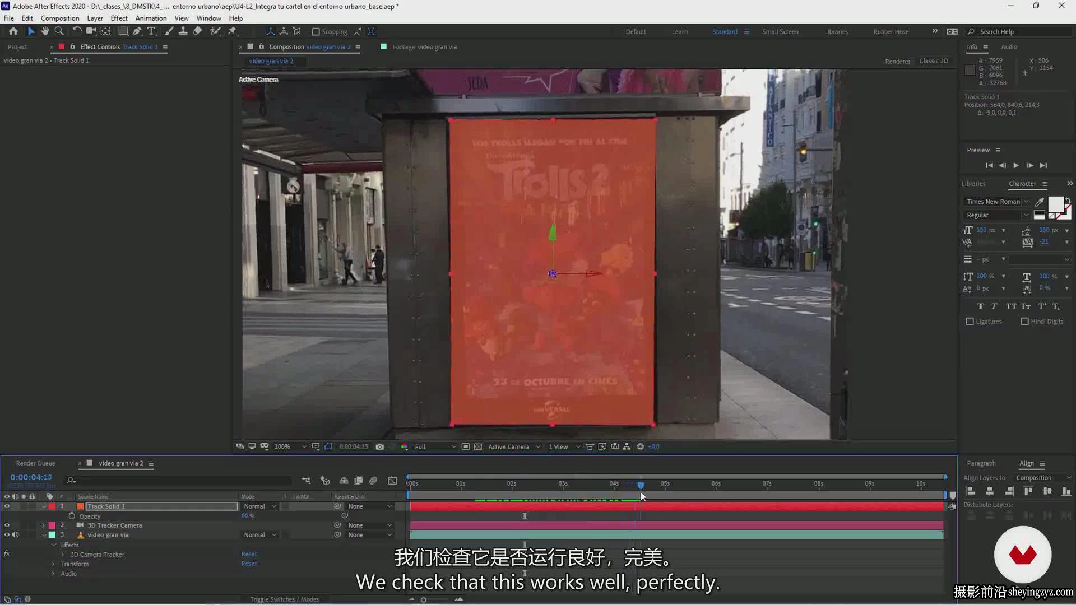Expand the Audio properties
Screen dimensions: 1076x605
54,574
